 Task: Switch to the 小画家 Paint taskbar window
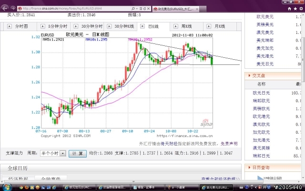tap(182, 188)
